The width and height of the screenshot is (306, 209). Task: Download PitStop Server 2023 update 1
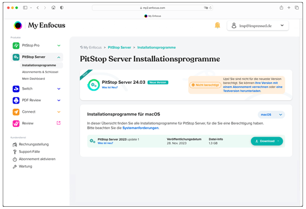[x=267, y=141]
